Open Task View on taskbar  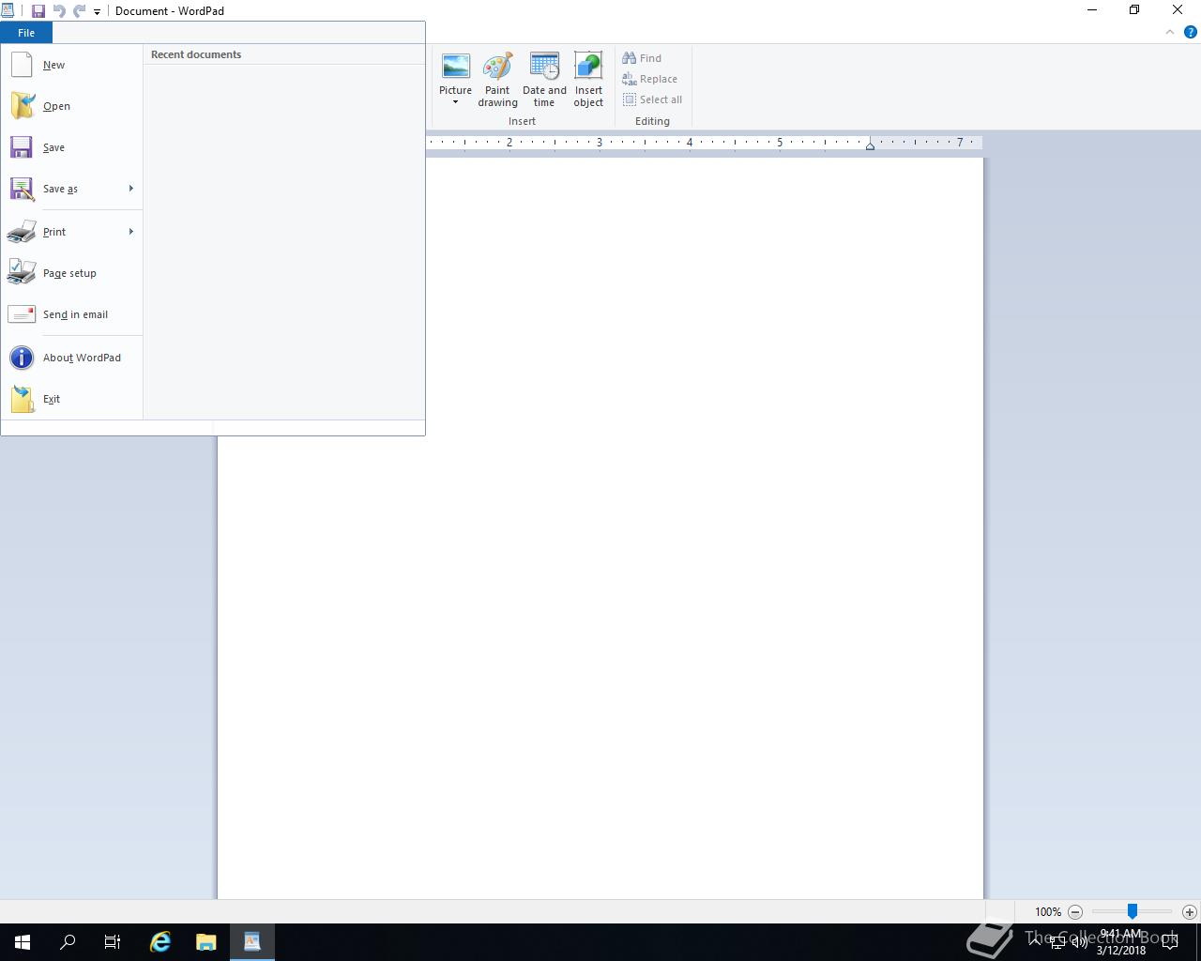[x=113, y=942]
